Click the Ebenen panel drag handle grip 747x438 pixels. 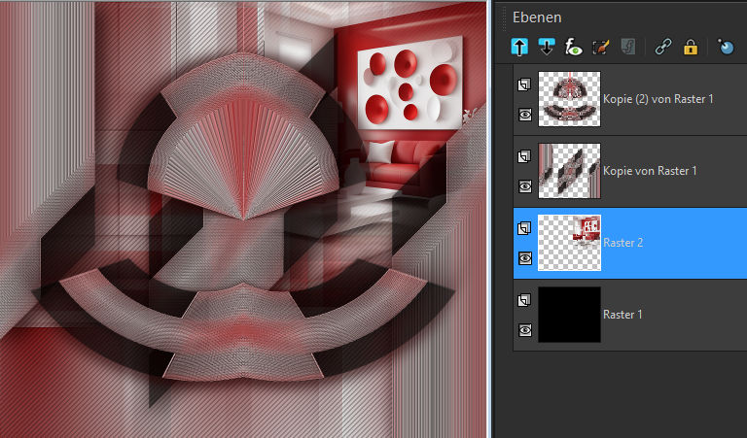coord(504,18)
